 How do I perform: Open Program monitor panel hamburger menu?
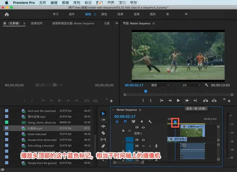tap(154, 24)
